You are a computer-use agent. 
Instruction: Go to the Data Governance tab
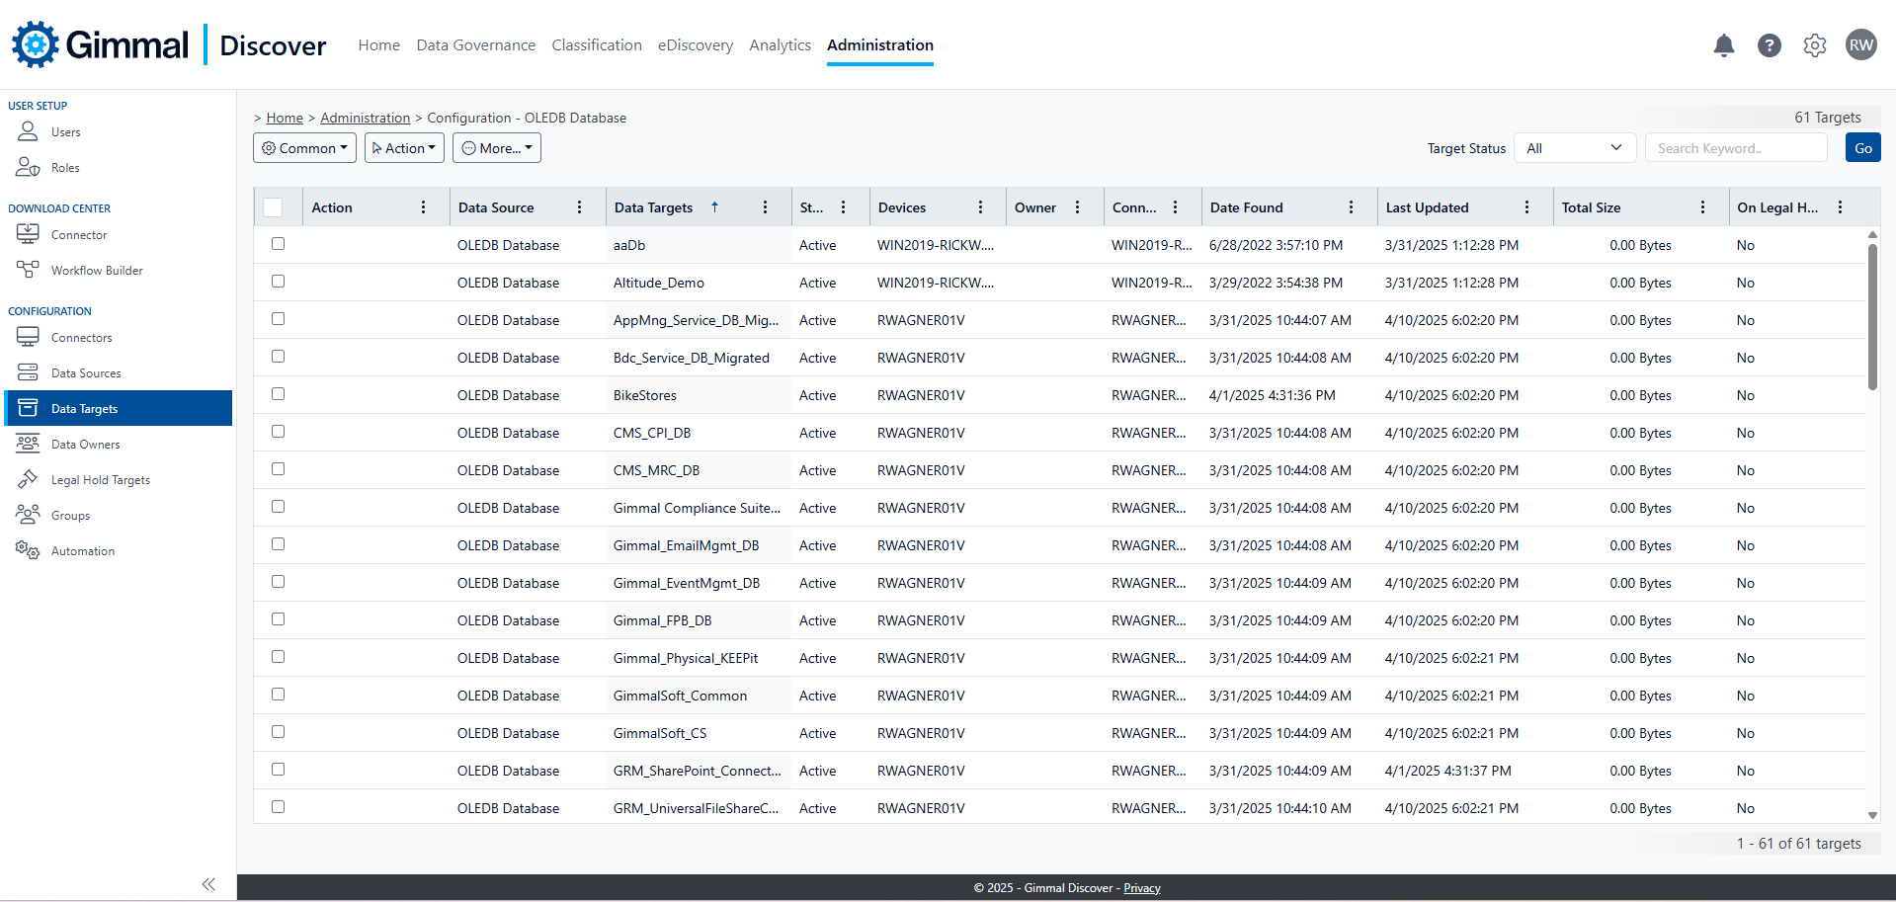click(x=475, y=45)
